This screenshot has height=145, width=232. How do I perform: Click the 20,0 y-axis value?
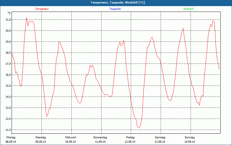point(8,31)
